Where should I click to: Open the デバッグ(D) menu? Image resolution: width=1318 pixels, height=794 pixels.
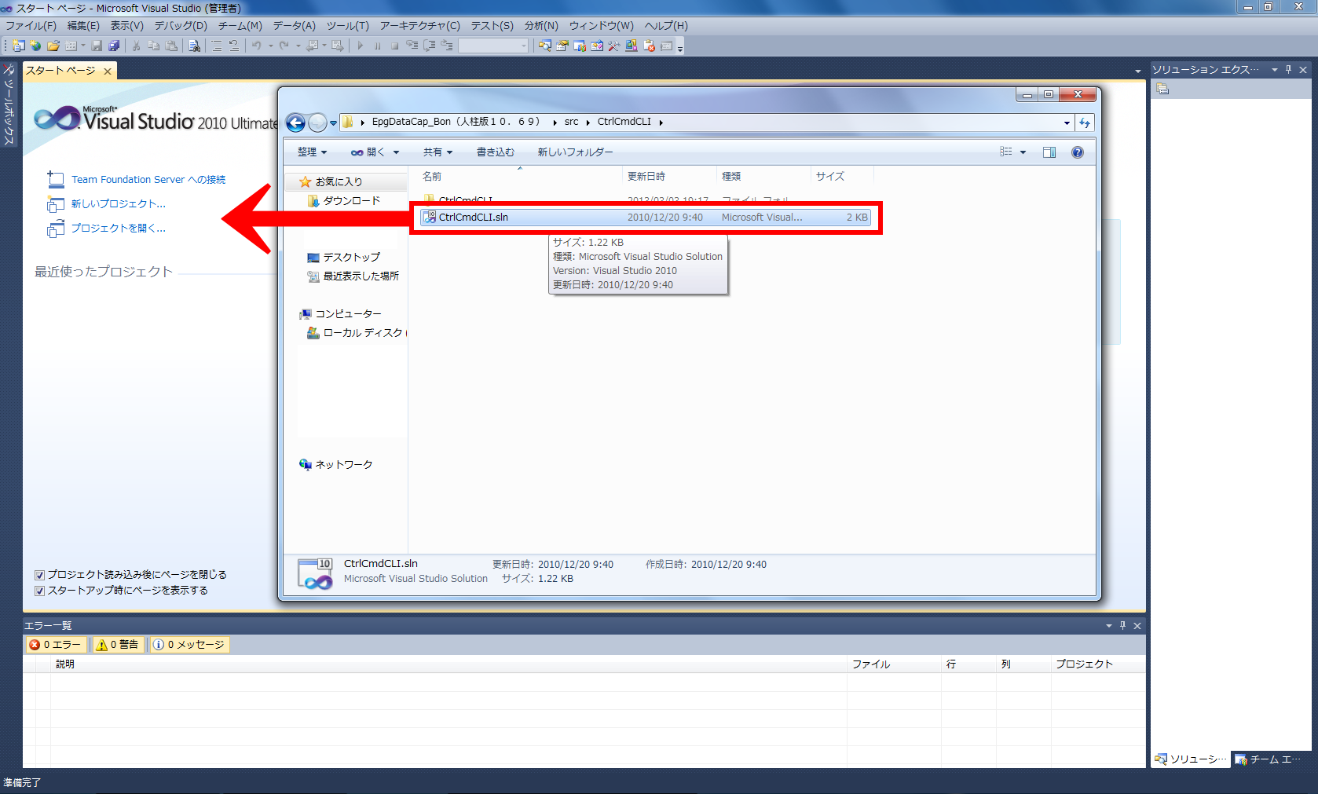point(181,26)
